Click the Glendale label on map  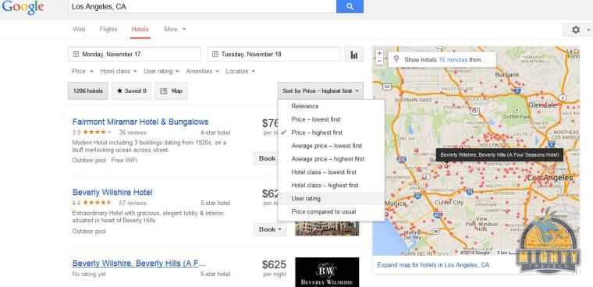tap(543, 105)
